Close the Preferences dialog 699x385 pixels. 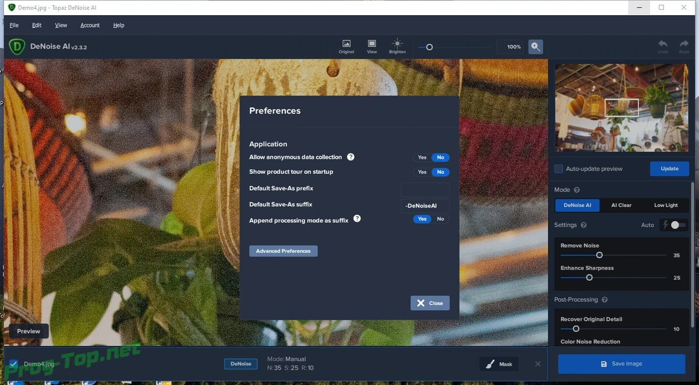tap(430, 303)
